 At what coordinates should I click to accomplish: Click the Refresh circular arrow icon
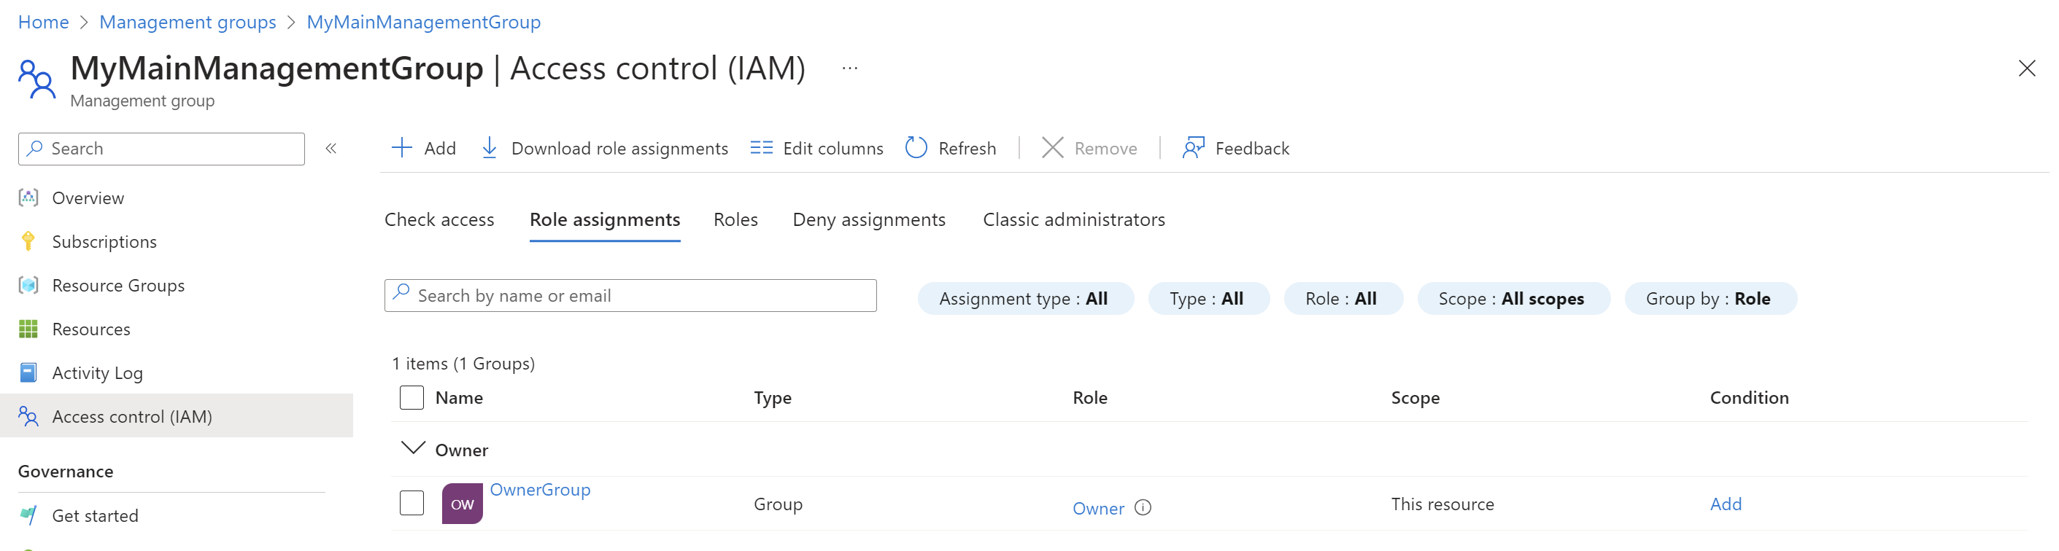[916, 148]
